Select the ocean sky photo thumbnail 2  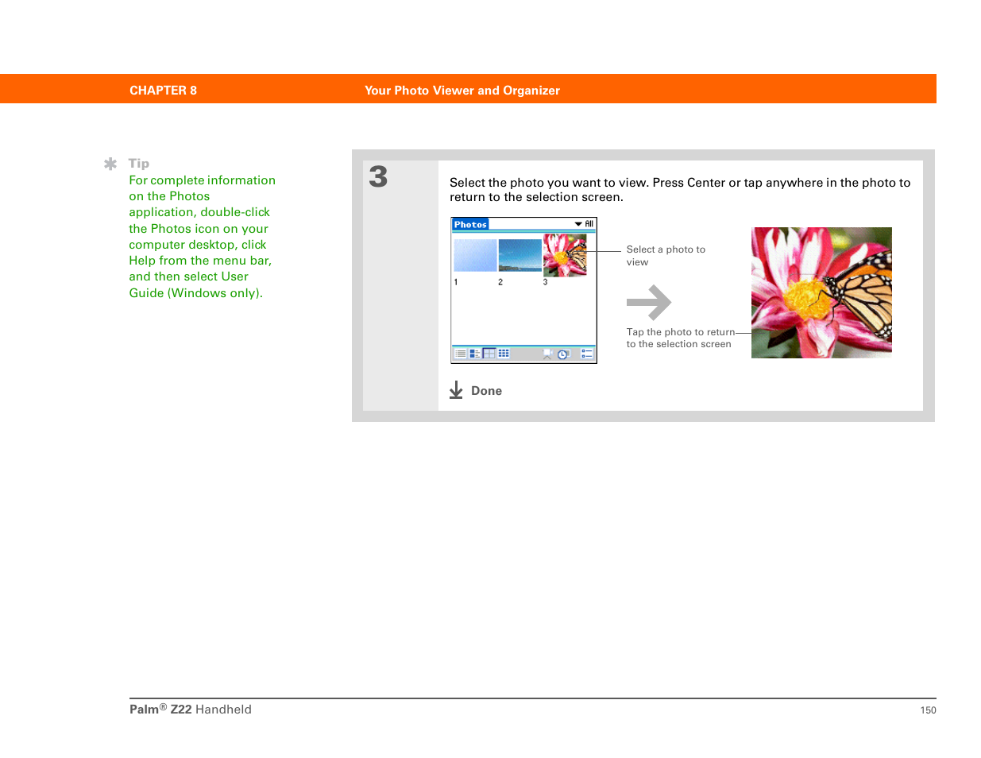click(x=519, y=255)
